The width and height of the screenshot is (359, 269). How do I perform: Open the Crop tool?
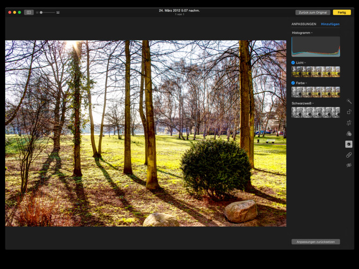pos(349,123)
